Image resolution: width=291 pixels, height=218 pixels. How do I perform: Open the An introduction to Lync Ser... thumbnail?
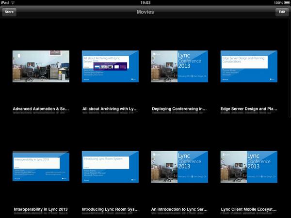click(179, 167)
